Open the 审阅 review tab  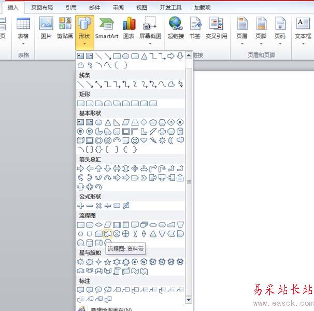point(118,8)
